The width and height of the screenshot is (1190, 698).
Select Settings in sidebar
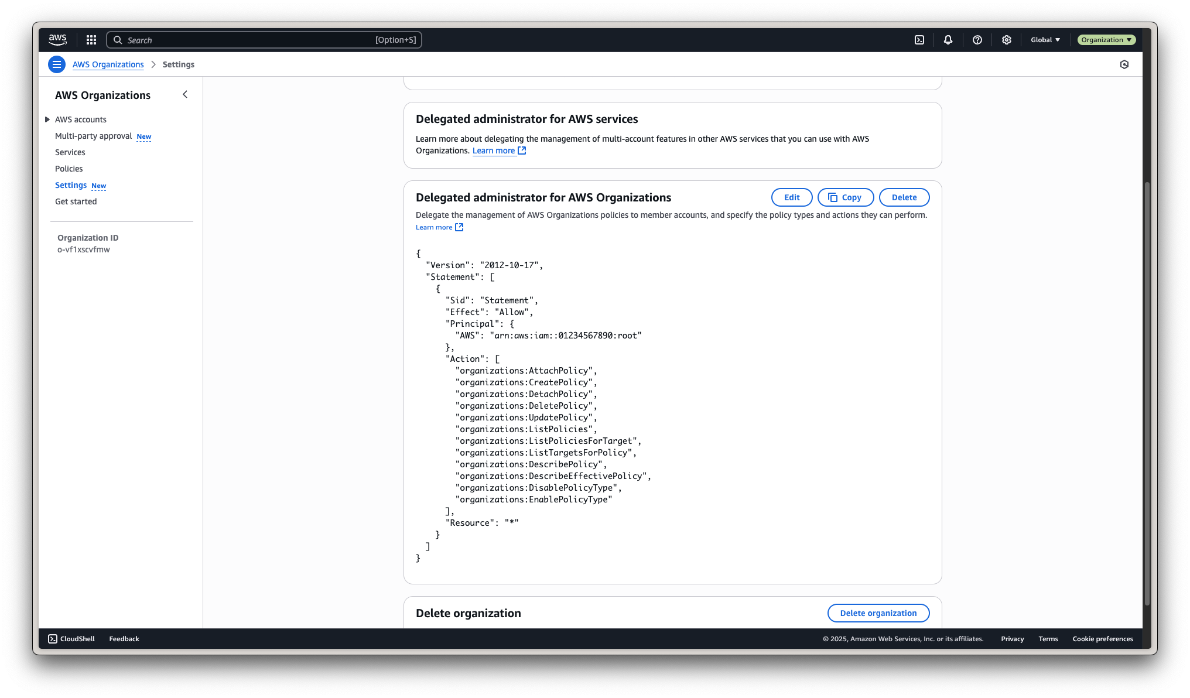[71, 185]
